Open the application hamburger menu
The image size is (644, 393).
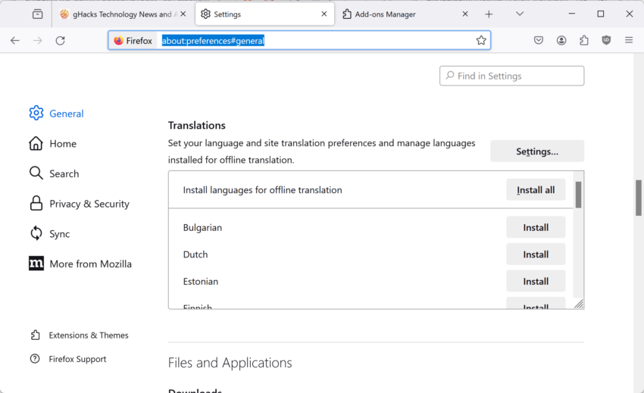(x=629, y=40)
